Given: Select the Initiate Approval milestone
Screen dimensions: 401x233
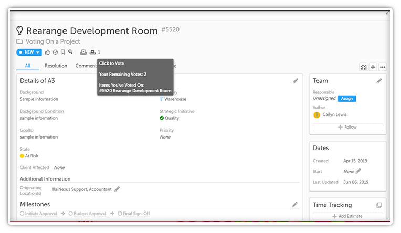Looking at the screenshot, I should point(38,214).
